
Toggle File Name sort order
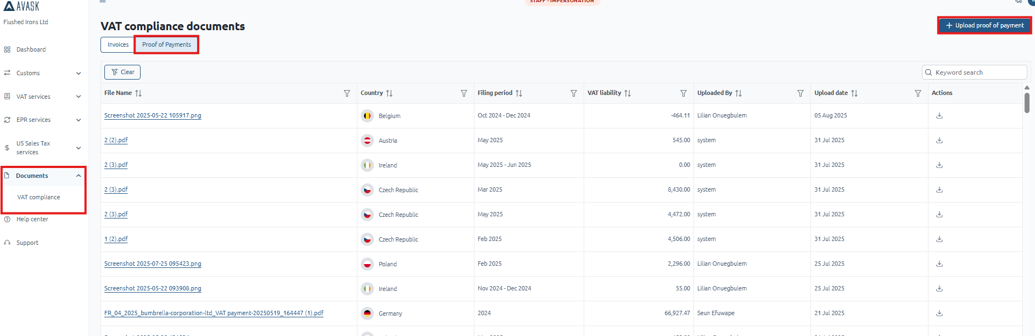point(138,93)
